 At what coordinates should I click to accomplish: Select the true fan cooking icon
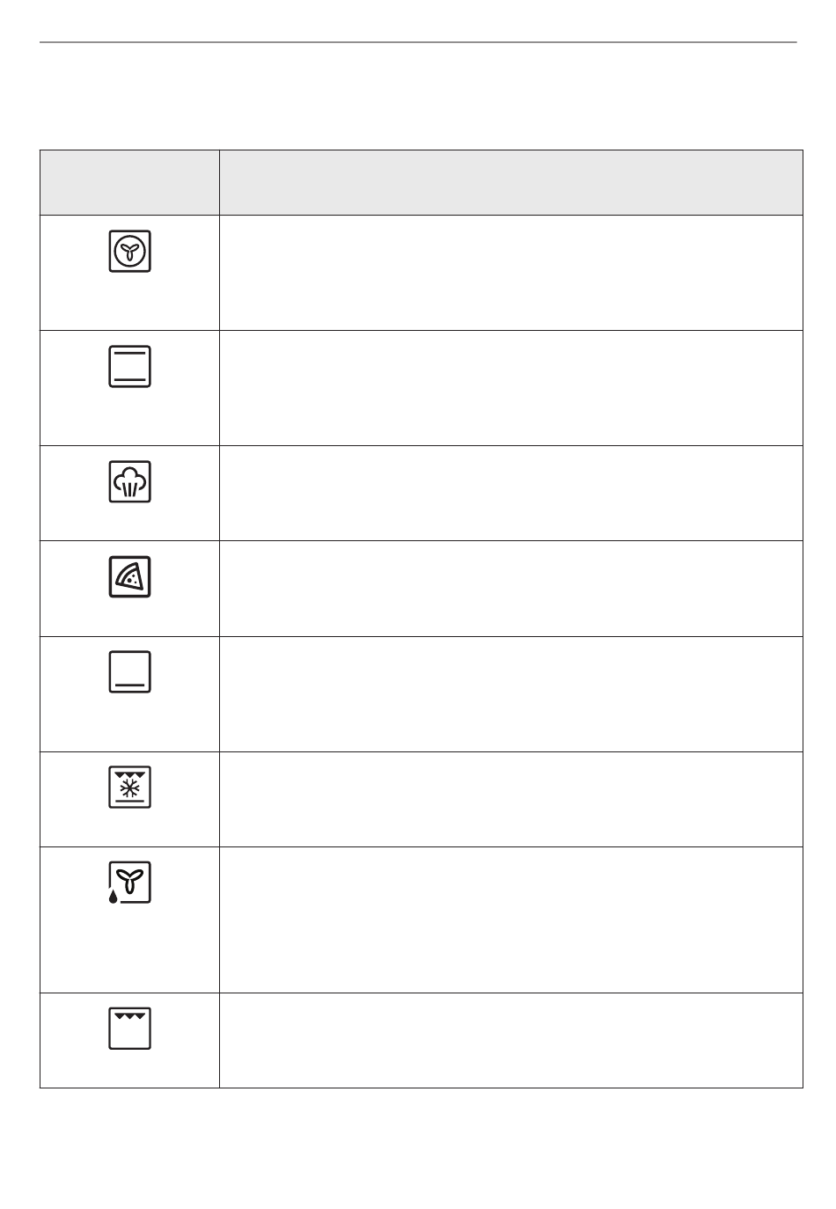(x=129, y=251)
